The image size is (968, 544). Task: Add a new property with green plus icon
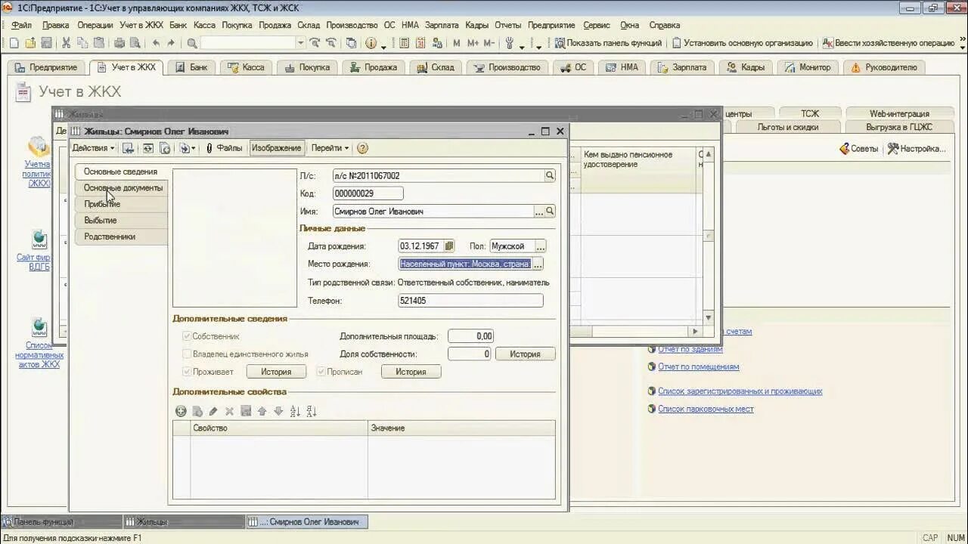click(x=181, y=411)
